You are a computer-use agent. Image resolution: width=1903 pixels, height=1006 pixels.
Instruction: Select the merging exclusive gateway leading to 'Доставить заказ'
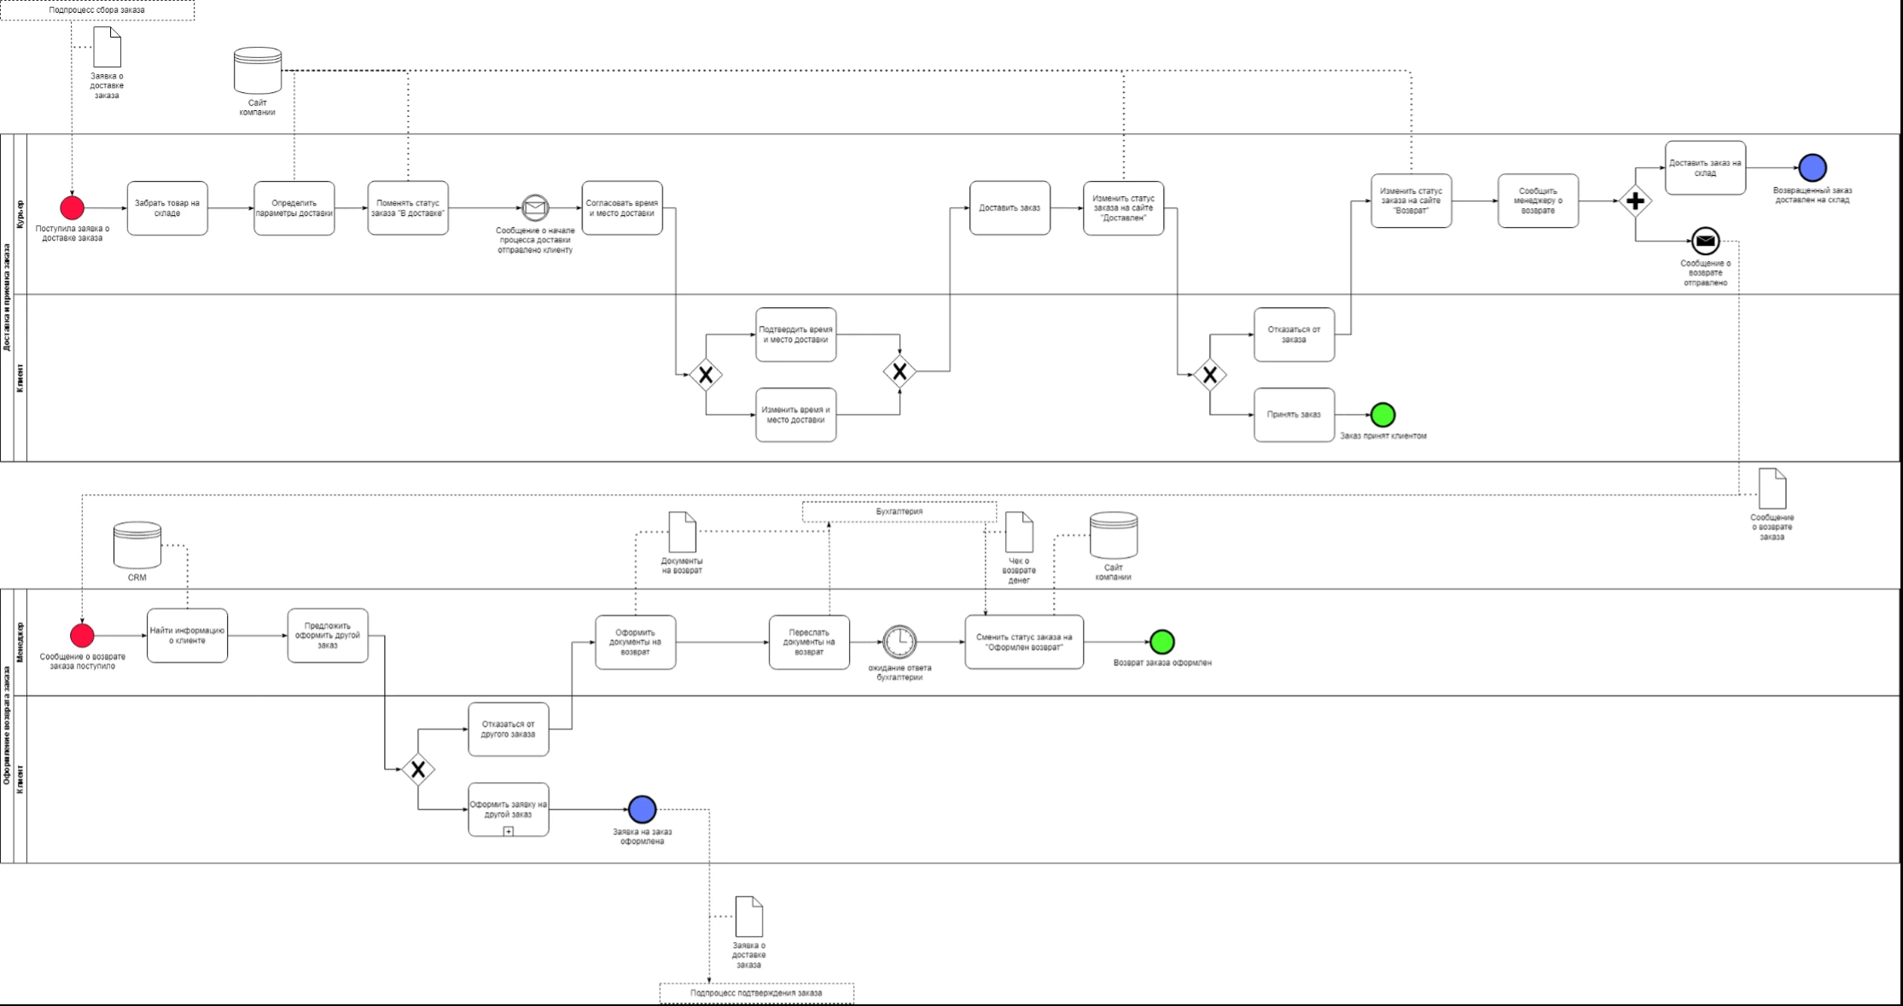(899, 372)
